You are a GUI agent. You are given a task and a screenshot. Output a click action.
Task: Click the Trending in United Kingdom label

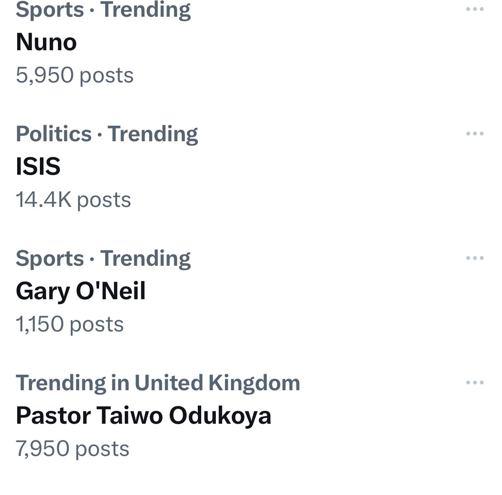(x=157, y=383)
